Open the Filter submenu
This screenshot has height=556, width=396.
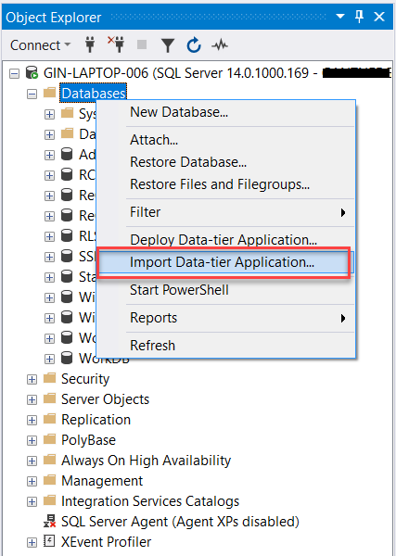click(x=226, y=212)
